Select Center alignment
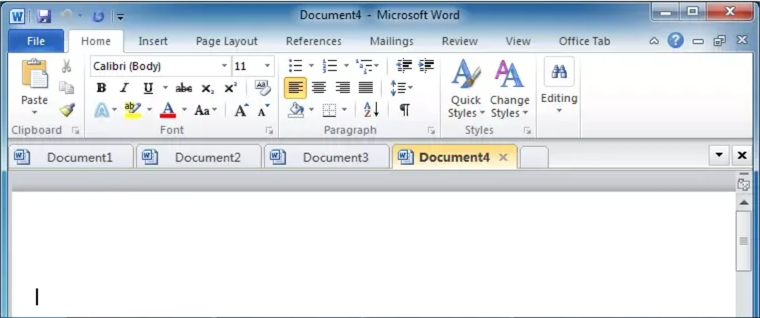760x318 pixels. [x=318, y=88]
